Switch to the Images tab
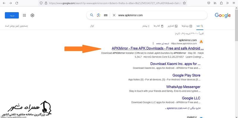The width and height of the screenshot is (238, 118). pos(173,26)
